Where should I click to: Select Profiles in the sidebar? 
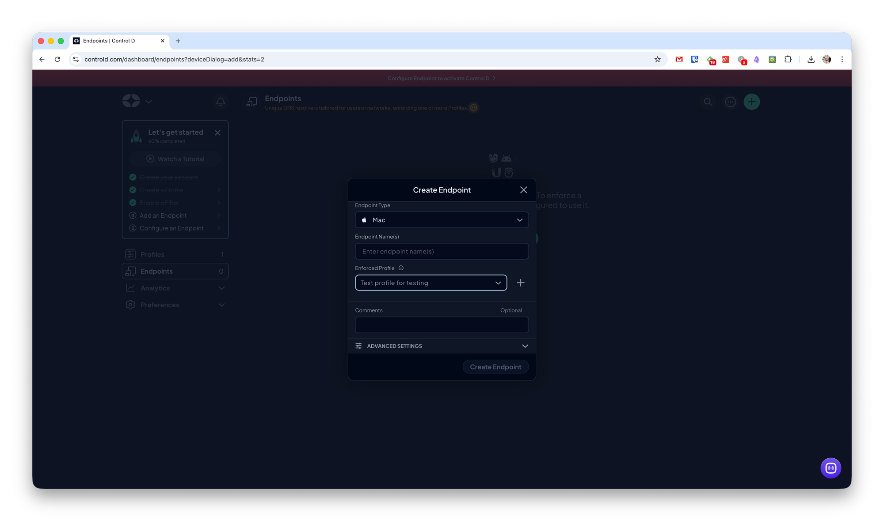175,254
